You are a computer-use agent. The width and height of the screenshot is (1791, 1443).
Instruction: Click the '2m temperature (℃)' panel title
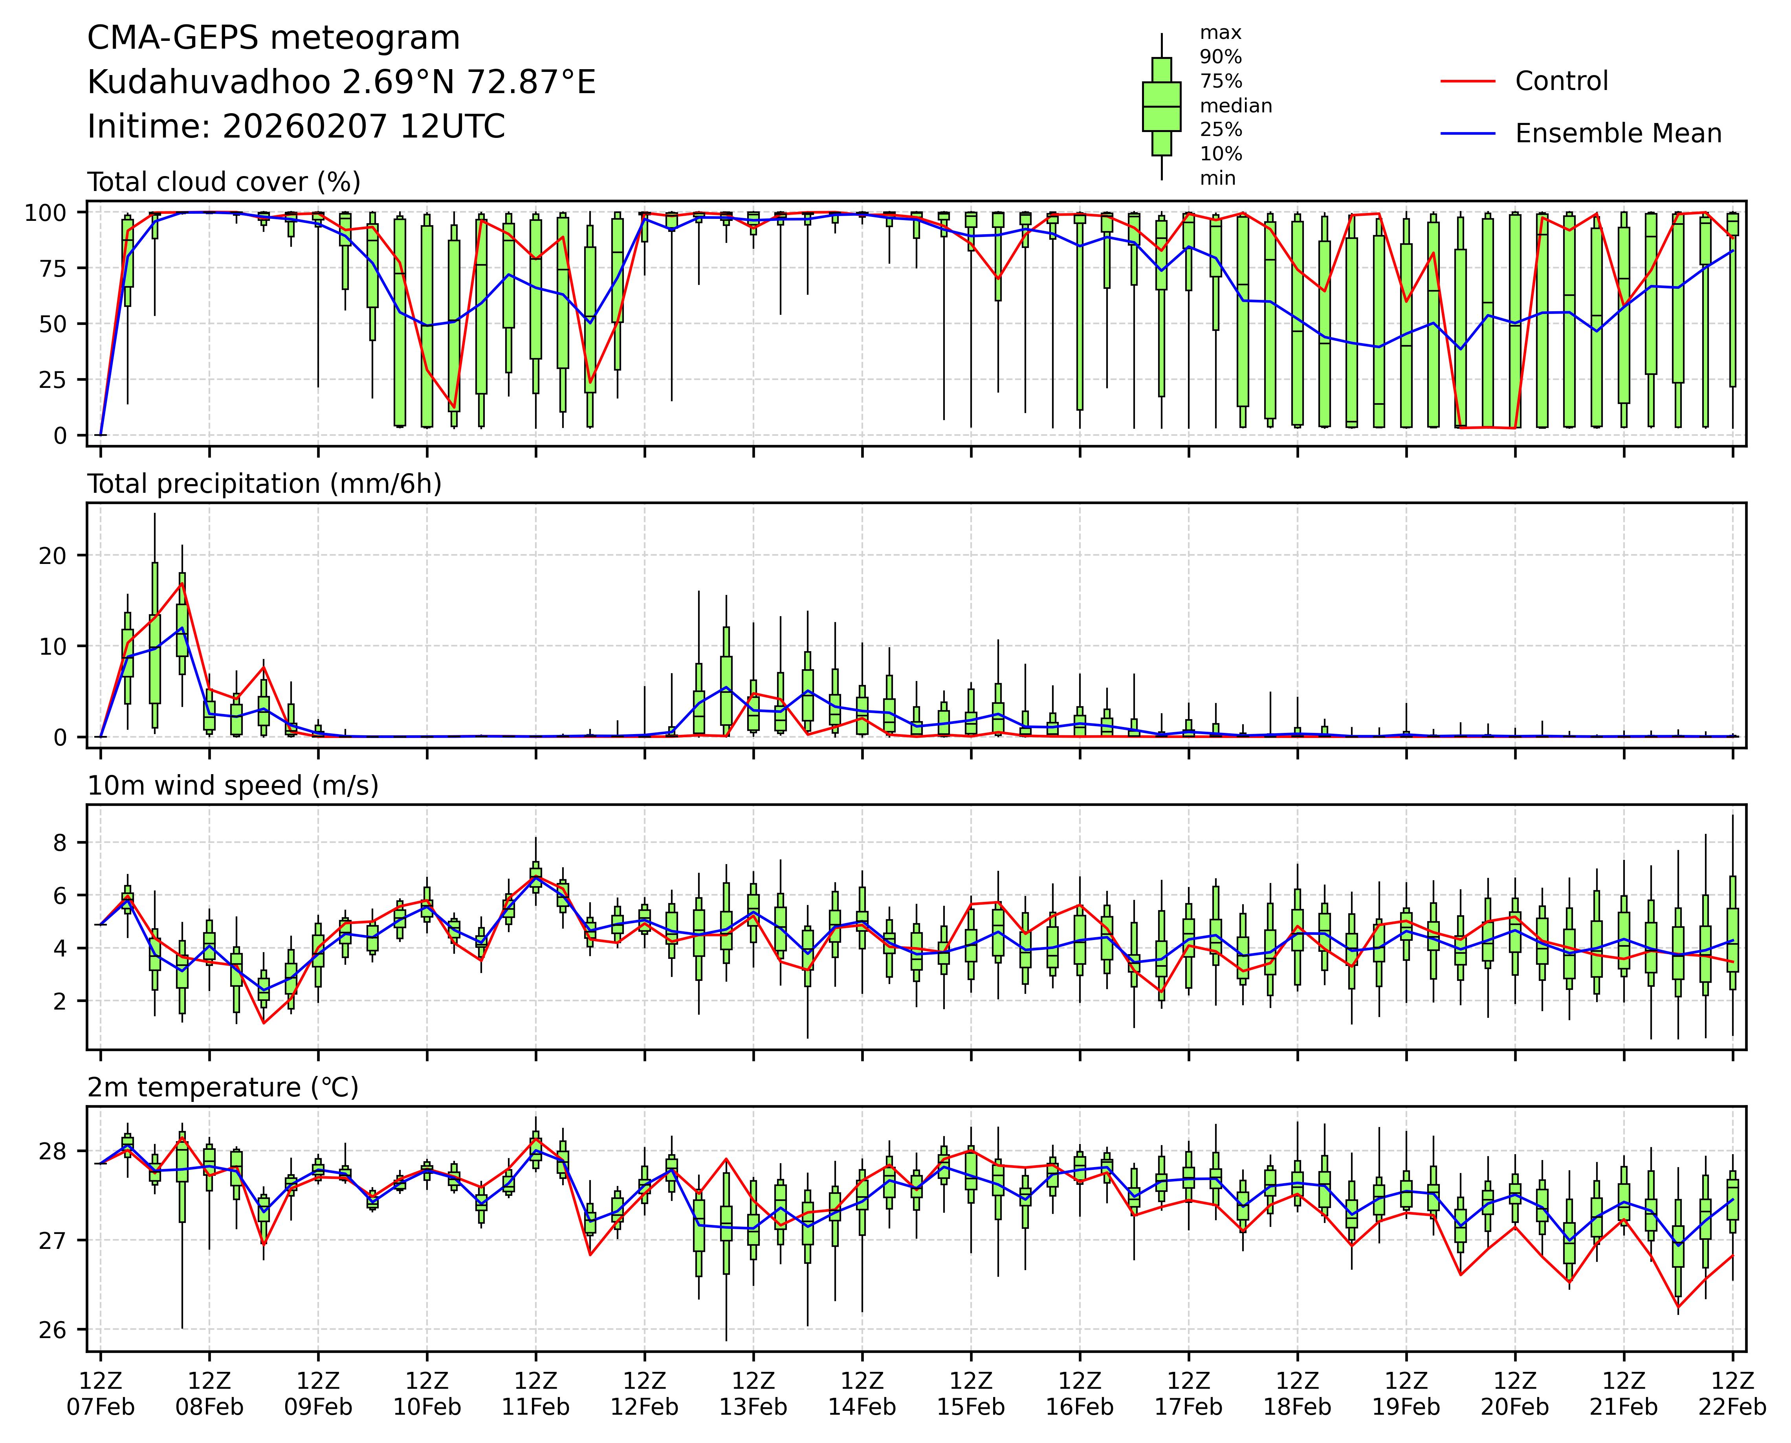[x=223, y=1087]
